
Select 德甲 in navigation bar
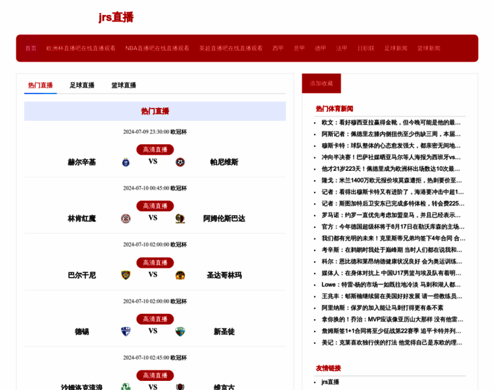coord(320,48)
